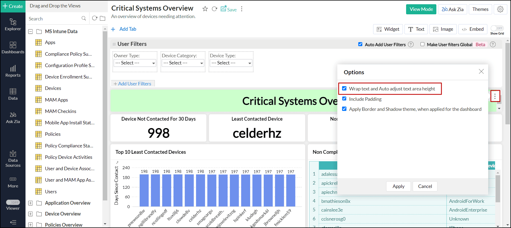
Task: Click the View Mode button
Action: coord(421,9)
